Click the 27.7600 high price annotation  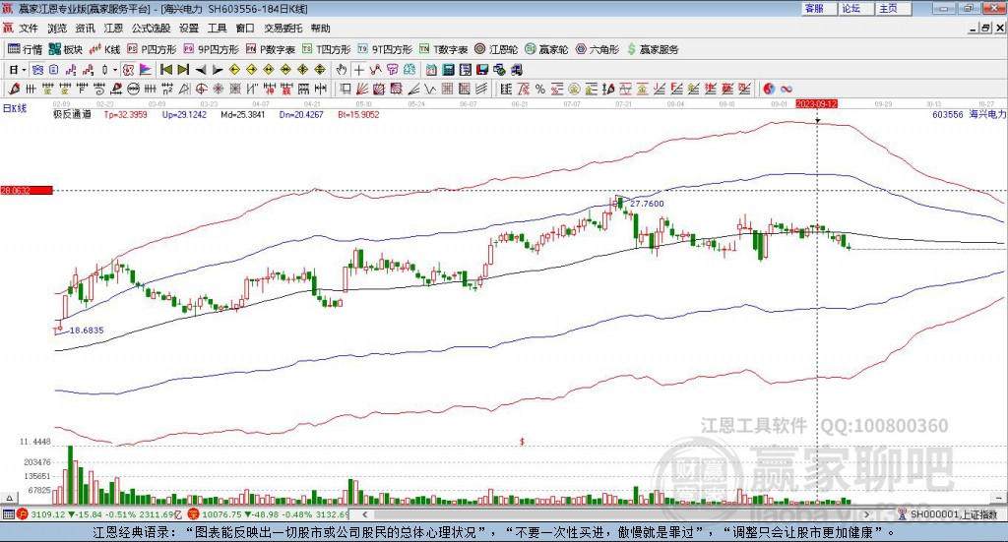tap(647, 204)
